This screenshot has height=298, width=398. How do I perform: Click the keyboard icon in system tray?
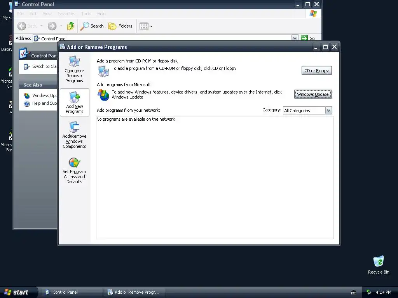(x=354, y=293)
